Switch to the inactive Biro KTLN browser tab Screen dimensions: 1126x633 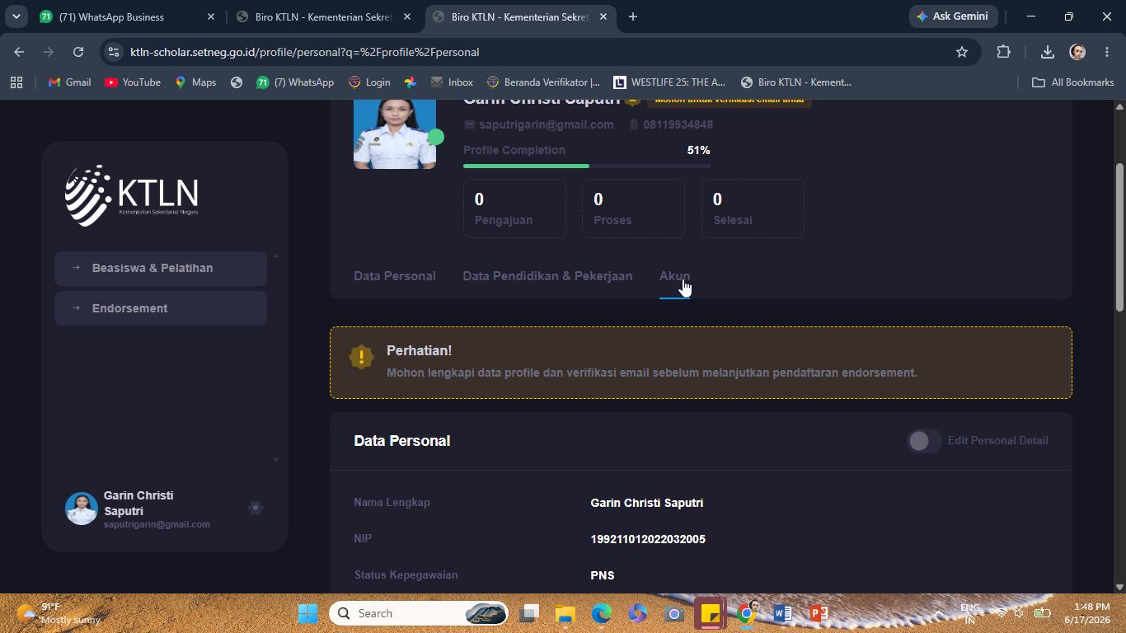325,16
